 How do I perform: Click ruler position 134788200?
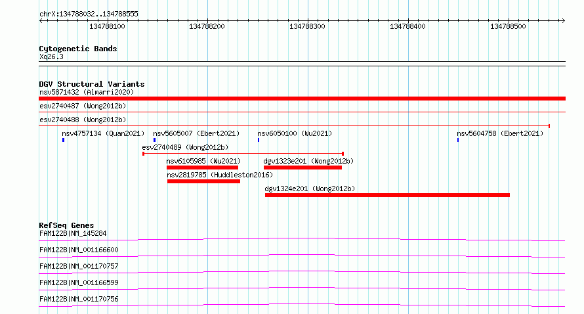[207, 26]
